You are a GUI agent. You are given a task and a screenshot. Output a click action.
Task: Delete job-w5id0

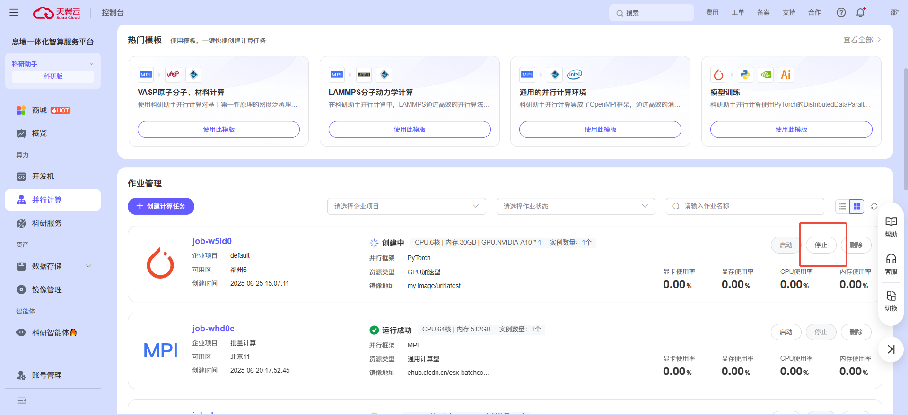coord(856,245)
